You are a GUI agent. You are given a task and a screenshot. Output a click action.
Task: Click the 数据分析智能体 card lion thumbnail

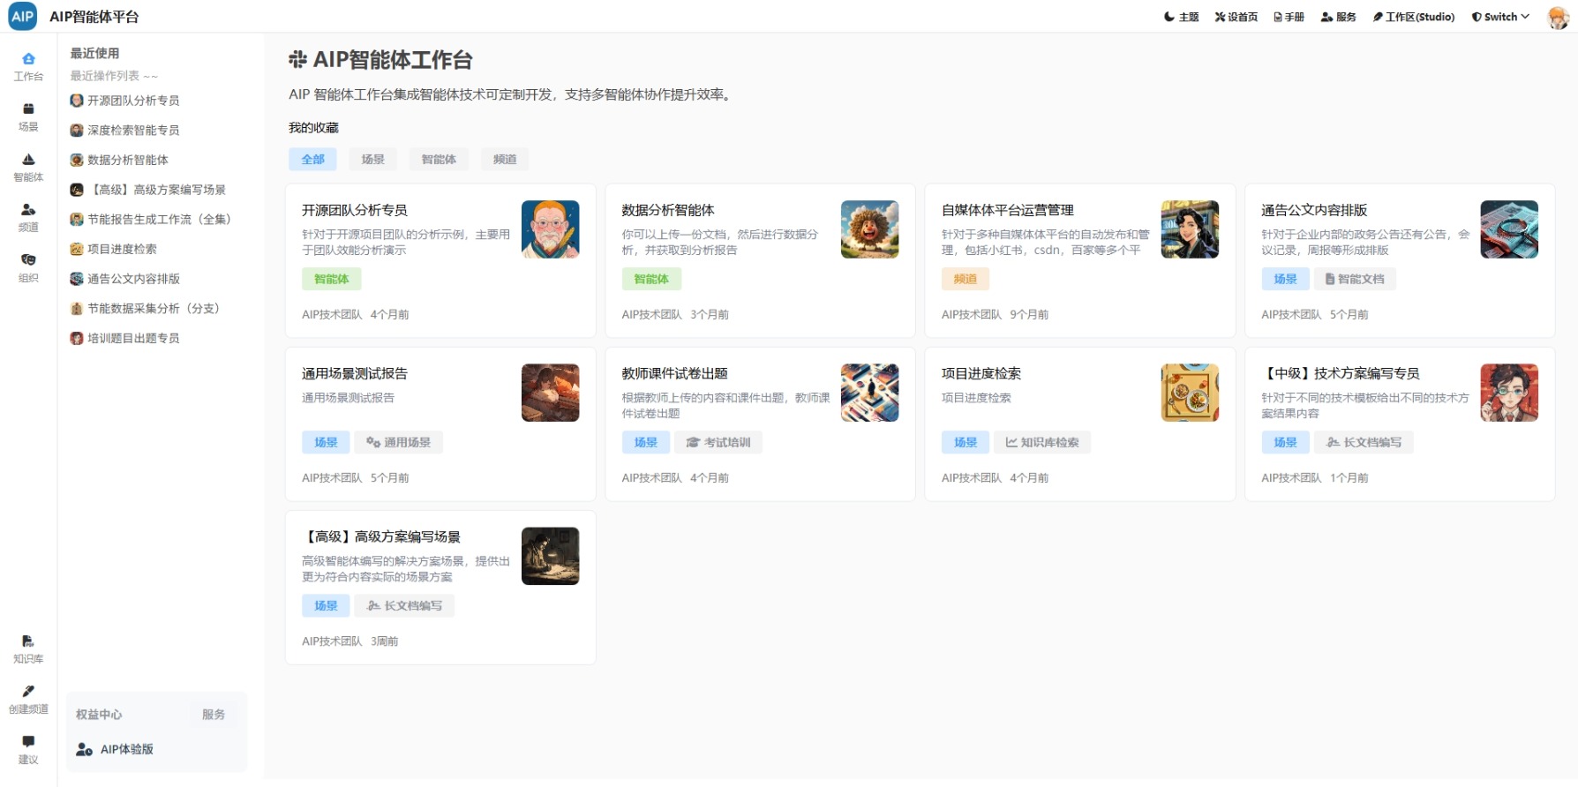[x=870, y=229]
